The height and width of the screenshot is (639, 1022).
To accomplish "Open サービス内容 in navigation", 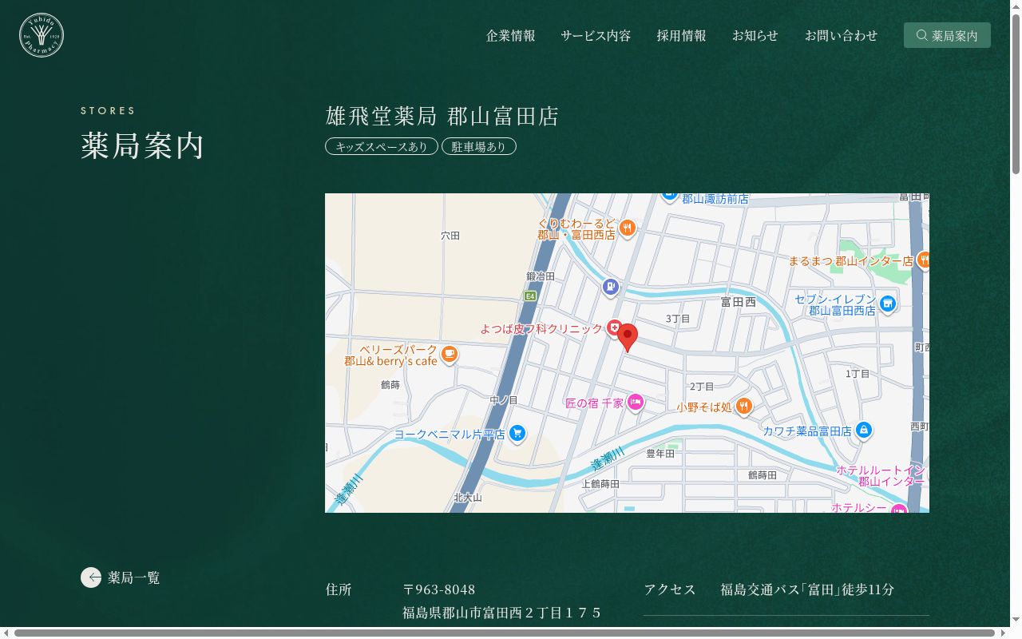I will (x=596, y=35).
